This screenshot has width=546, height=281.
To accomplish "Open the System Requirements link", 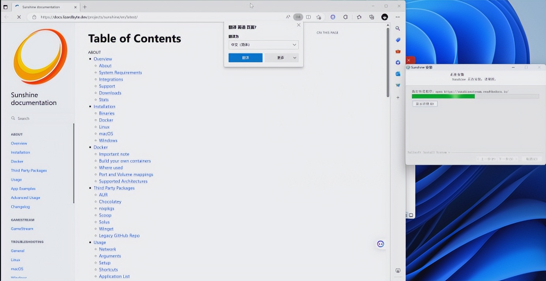I will (x=120, y=73).
